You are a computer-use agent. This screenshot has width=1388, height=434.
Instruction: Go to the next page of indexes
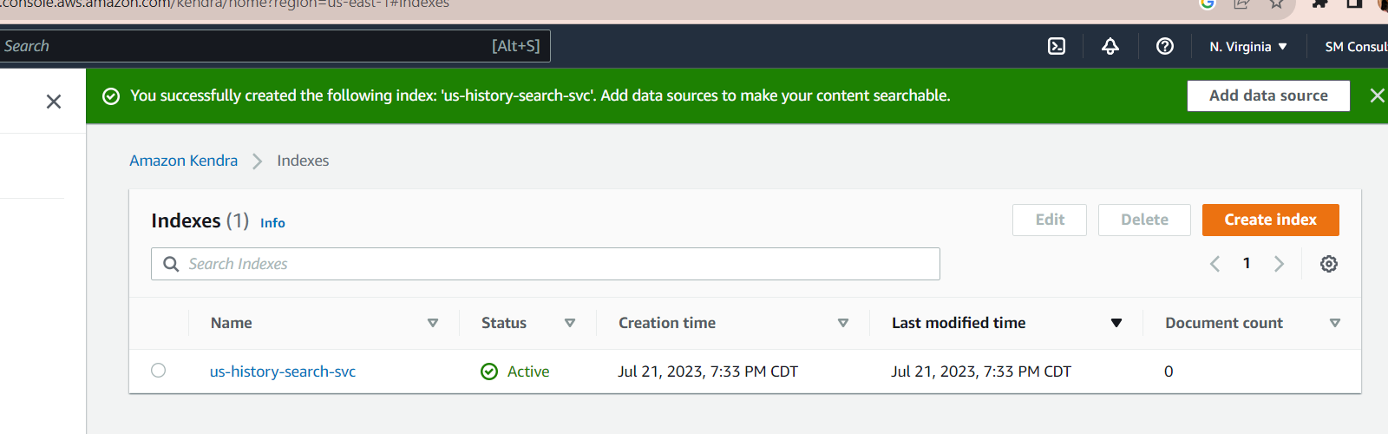(x=1279, y=264)
